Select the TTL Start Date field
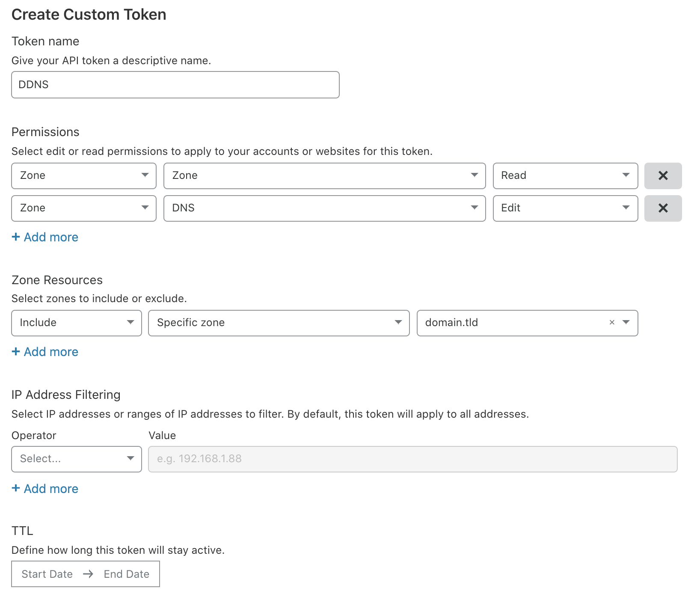 47,574
